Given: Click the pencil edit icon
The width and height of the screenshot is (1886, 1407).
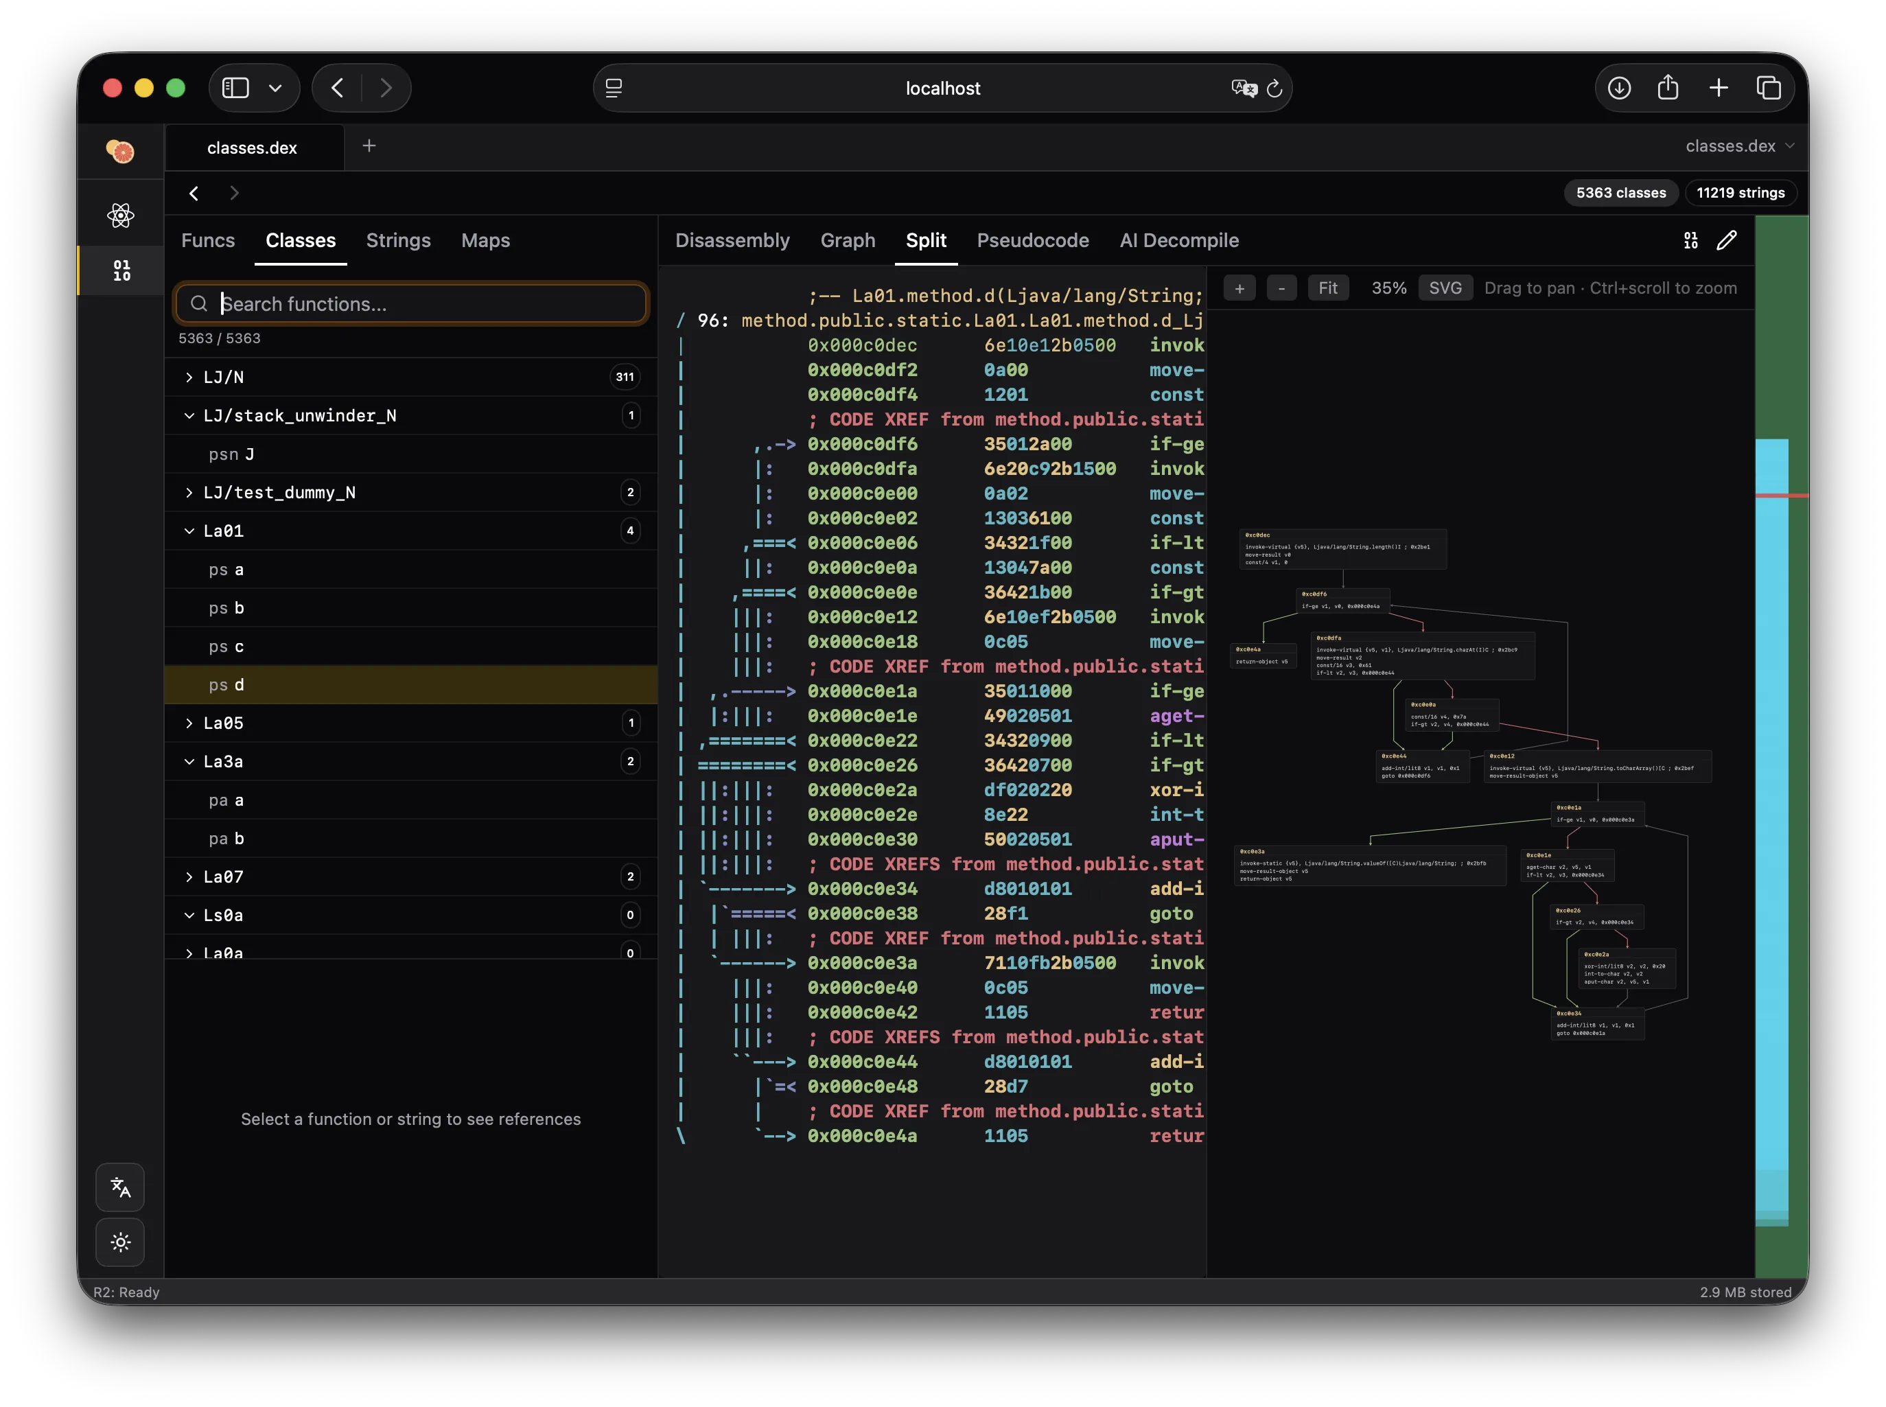Looking at the screenshot, I should click(x=1726, y=240).
